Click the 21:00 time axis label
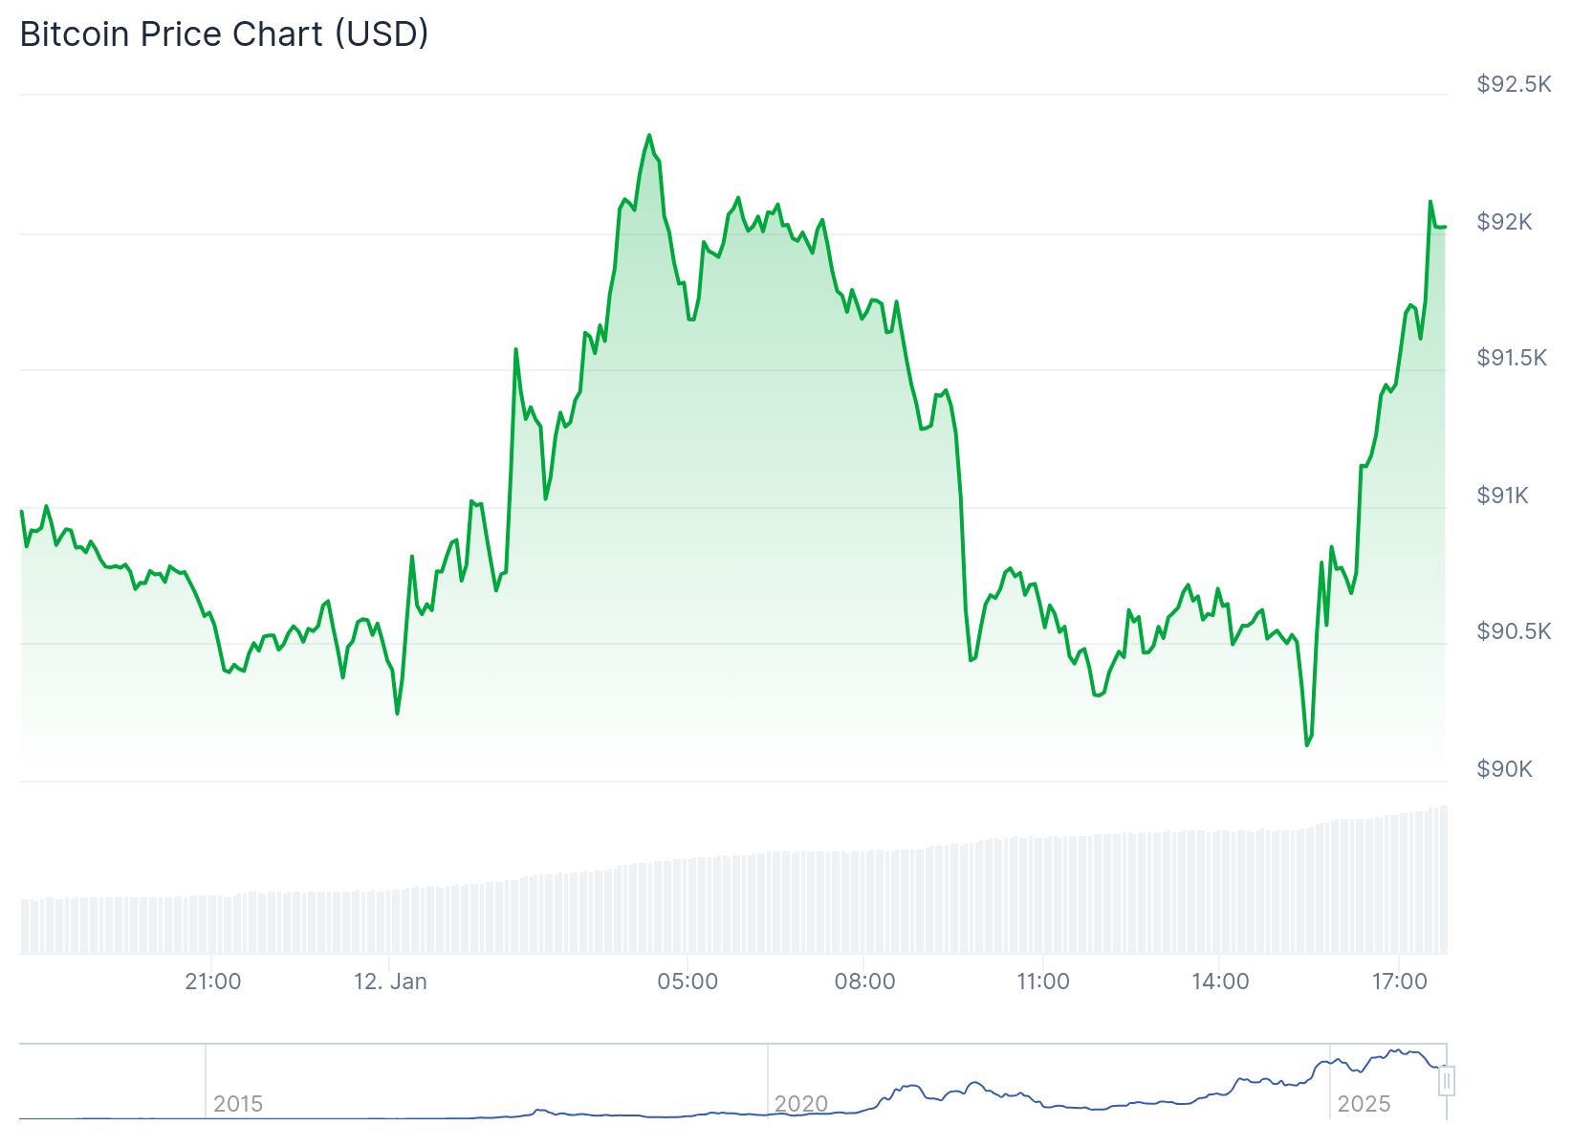Viewport: 1572px width, 1148px height. [212, 982]
